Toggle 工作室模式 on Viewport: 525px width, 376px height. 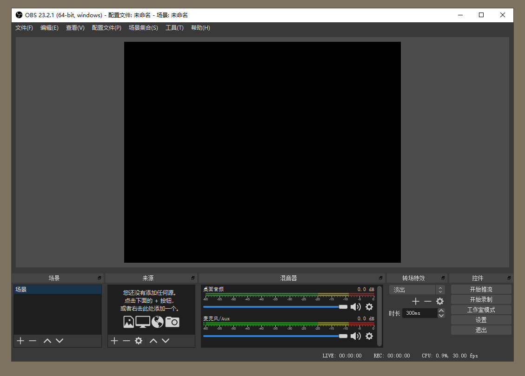click(x=481, y=309)
